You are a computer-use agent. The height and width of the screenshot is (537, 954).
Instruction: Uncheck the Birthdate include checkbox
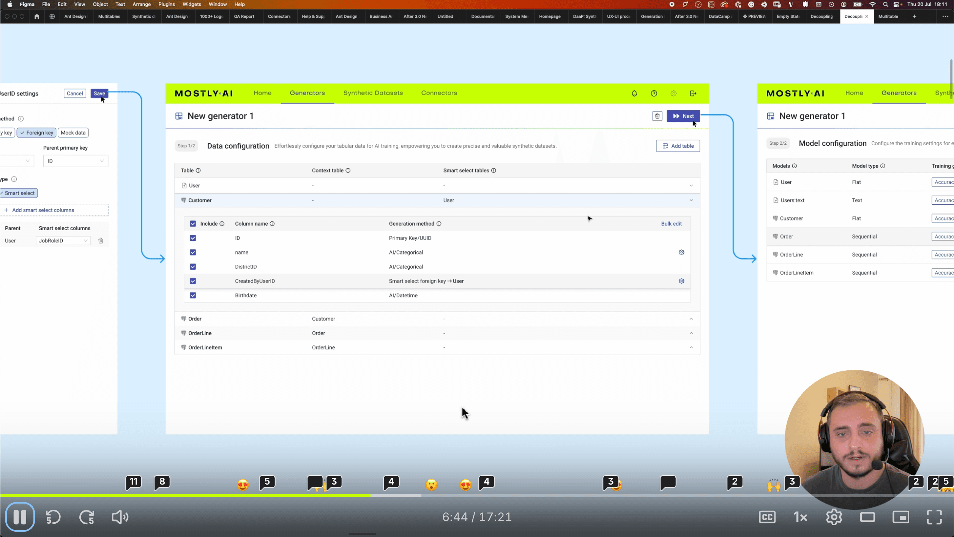coord(193,295)
